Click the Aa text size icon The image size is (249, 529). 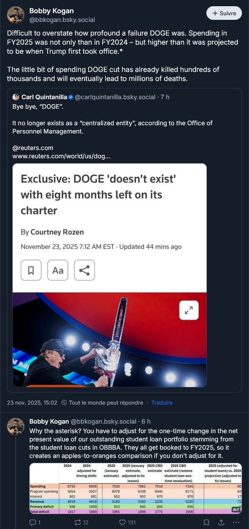tap(58, 270)
